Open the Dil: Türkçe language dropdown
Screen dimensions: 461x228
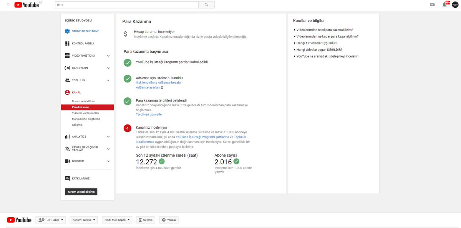pyautogui.click(x=51, y=220)
